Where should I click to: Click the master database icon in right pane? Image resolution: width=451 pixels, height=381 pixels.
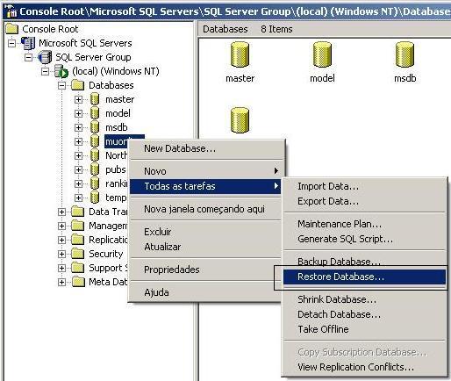click(240, 54)
